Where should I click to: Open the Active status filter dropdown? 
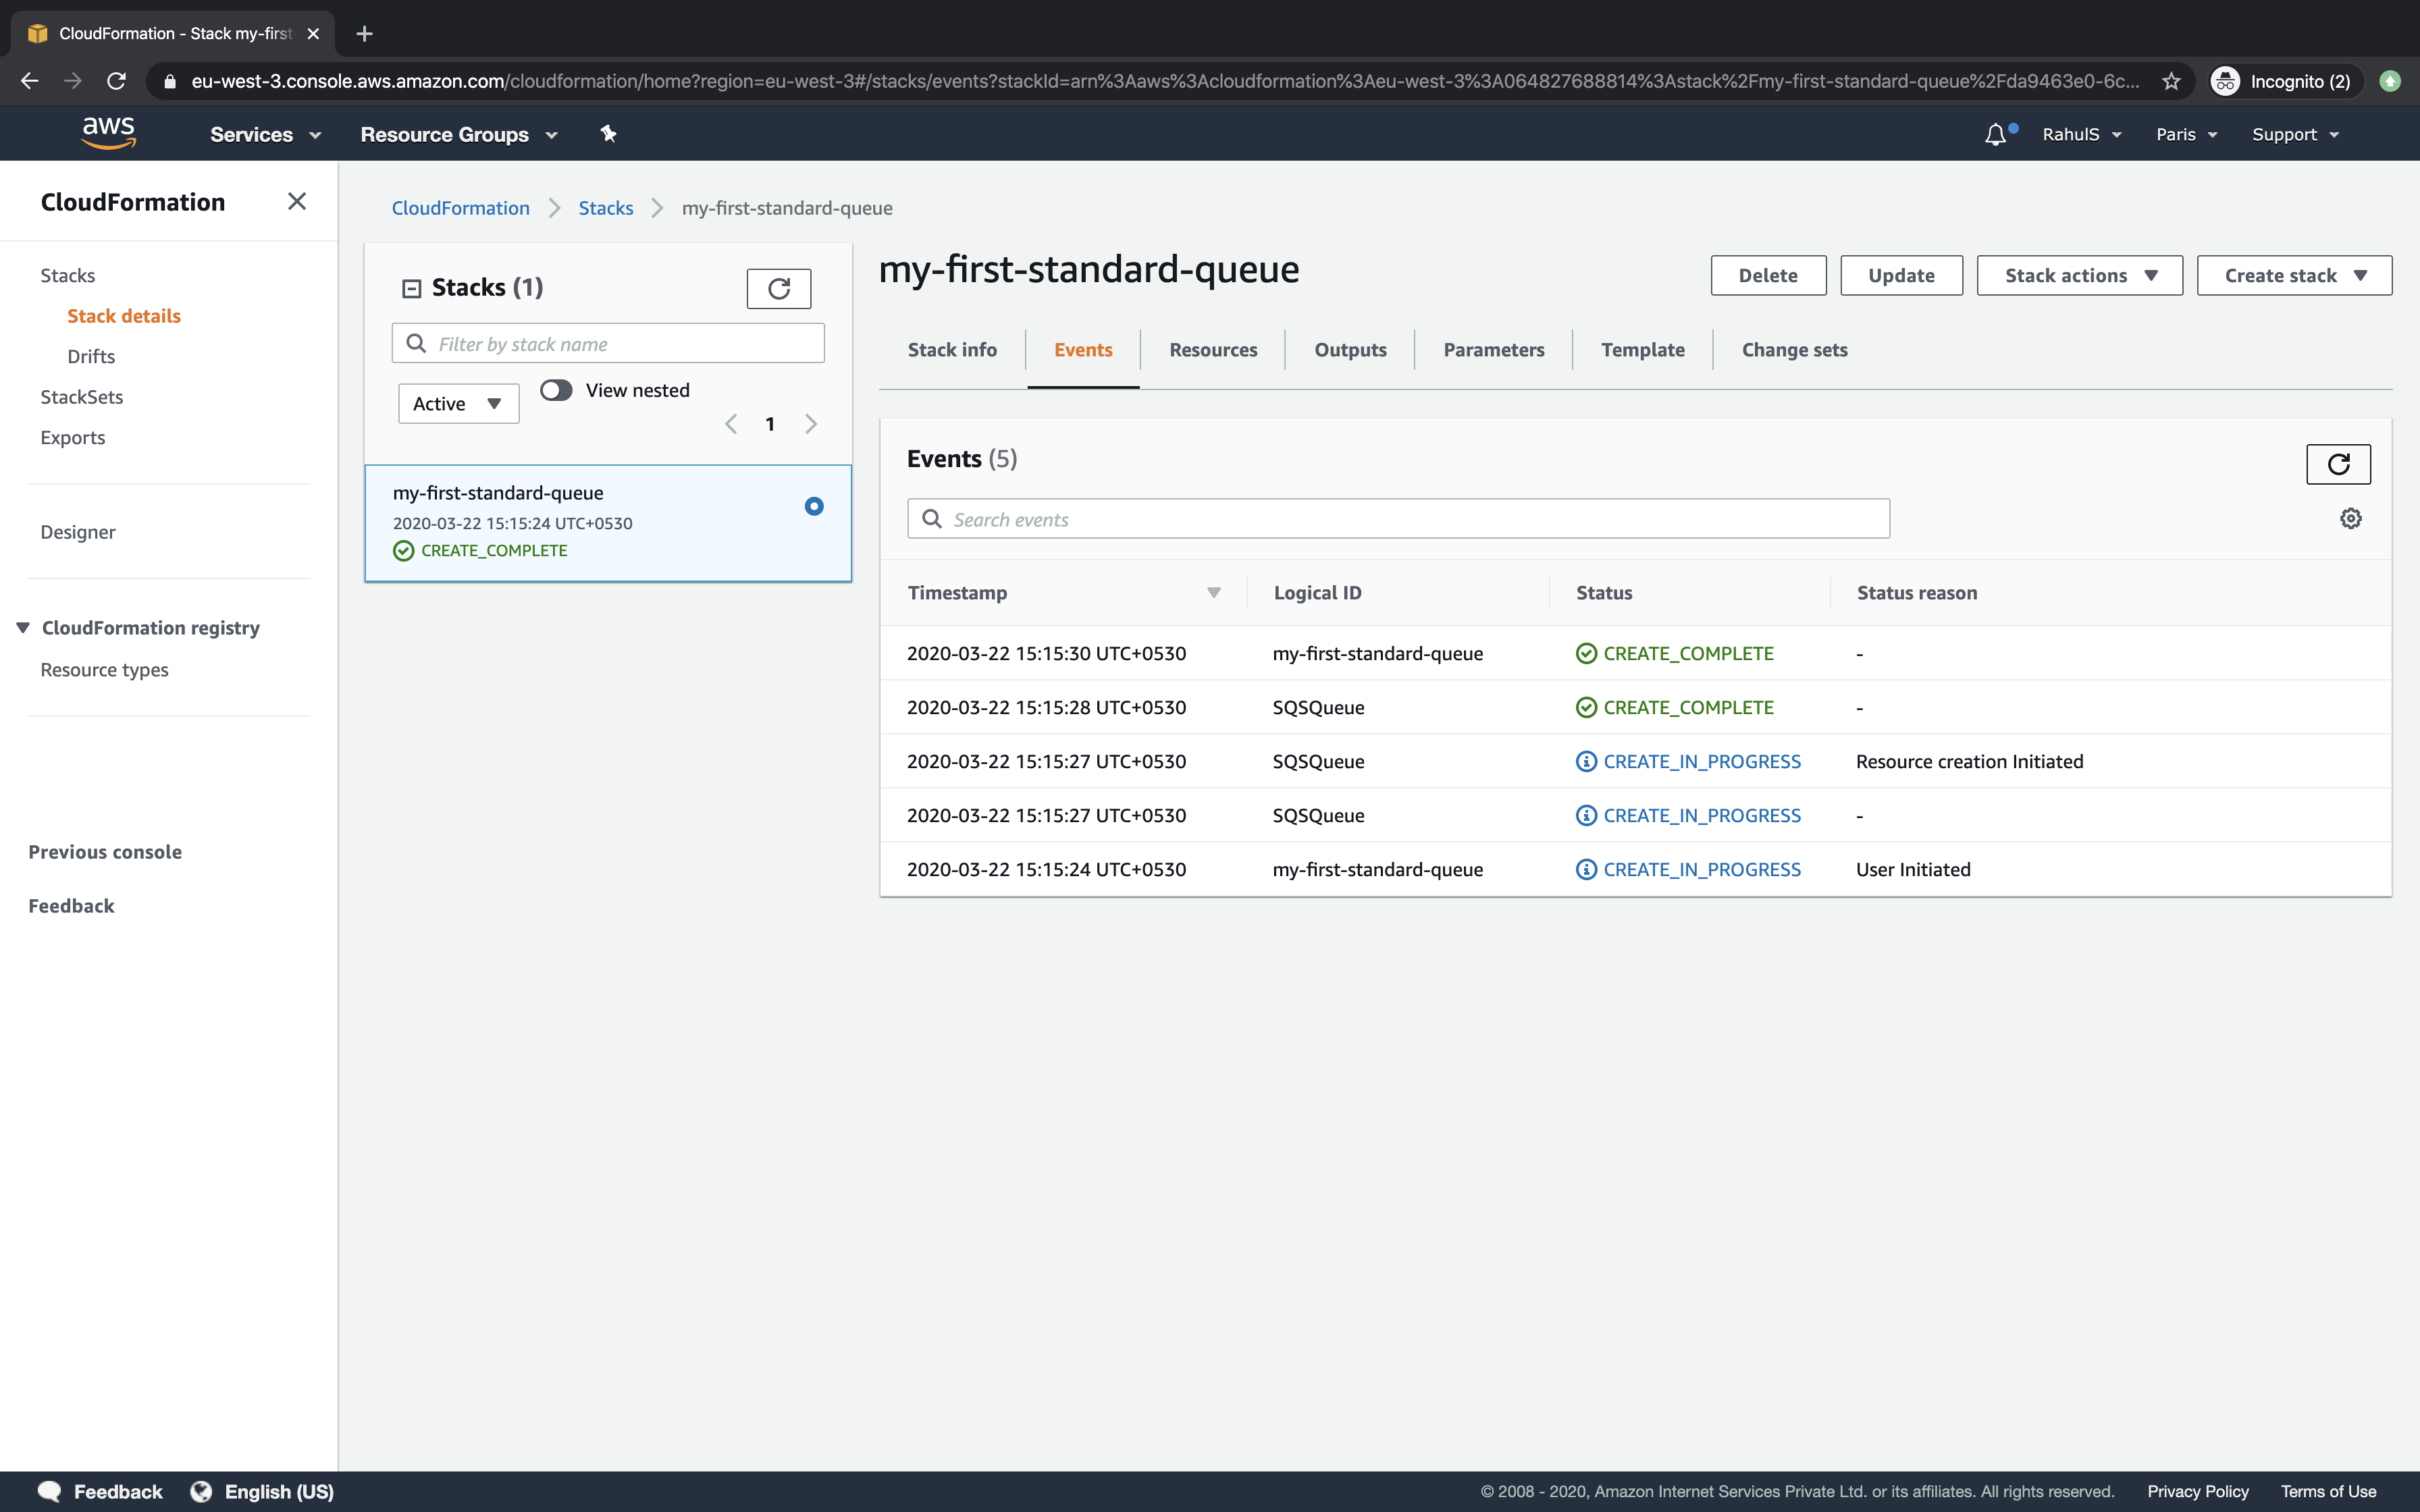click(458, 403)
